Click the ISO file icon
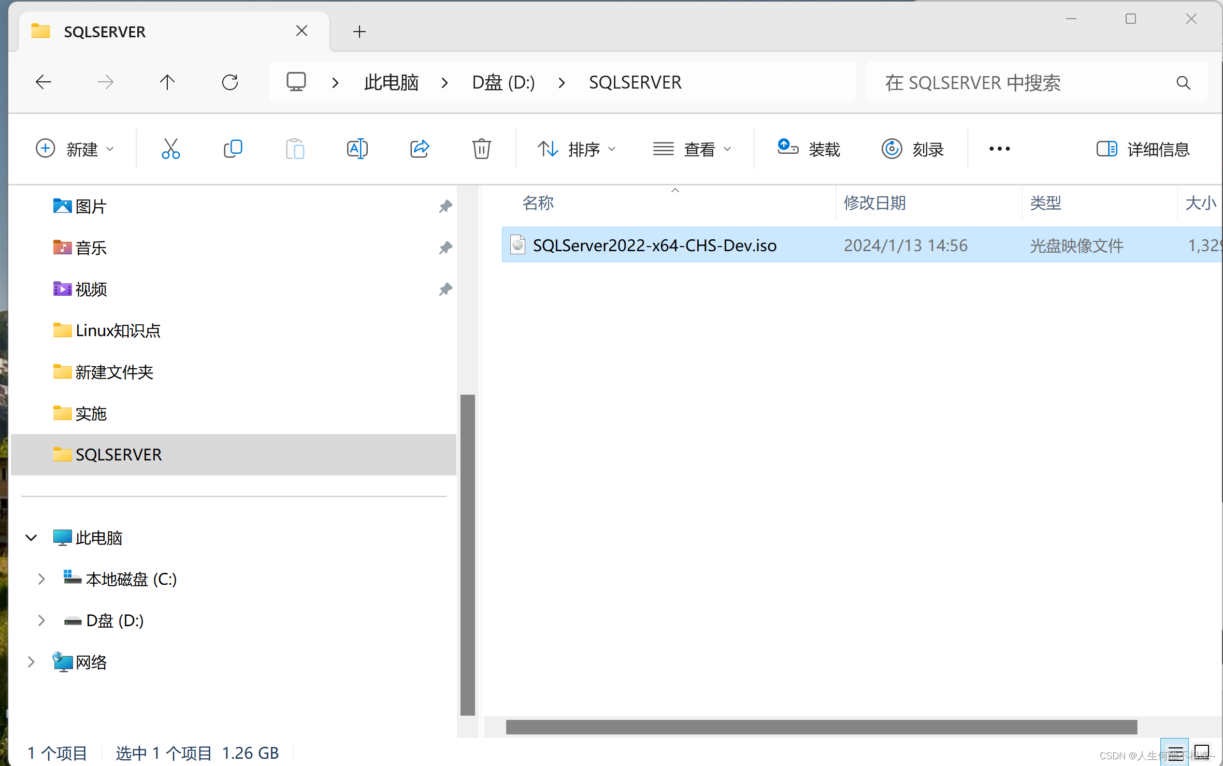Viewport: 1223px width, 766px height. click(x=517, y=244)
